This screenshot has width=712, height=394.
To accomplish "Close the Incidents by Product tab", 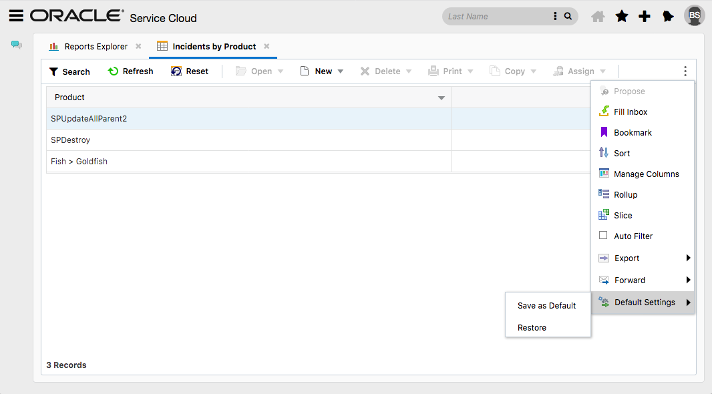I will click(266, 47).
